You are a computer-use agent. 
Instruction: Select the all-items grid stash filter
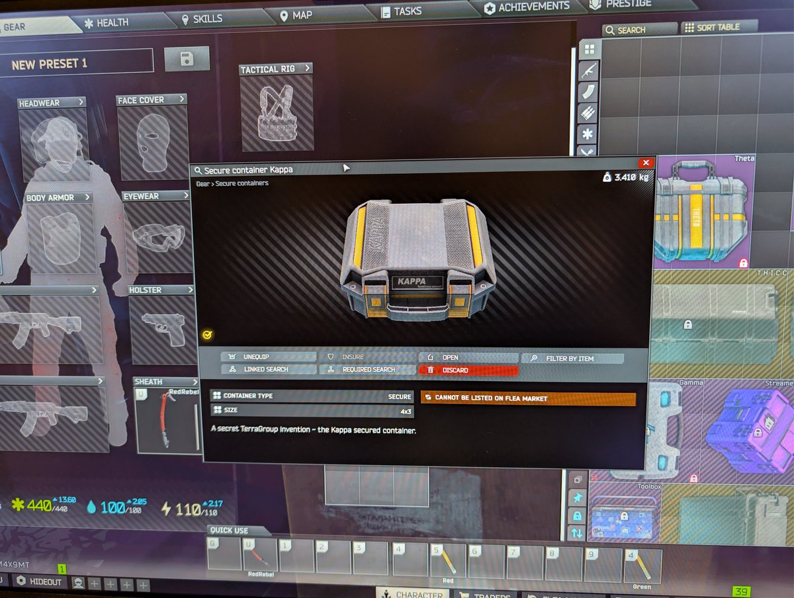point(589,50)
